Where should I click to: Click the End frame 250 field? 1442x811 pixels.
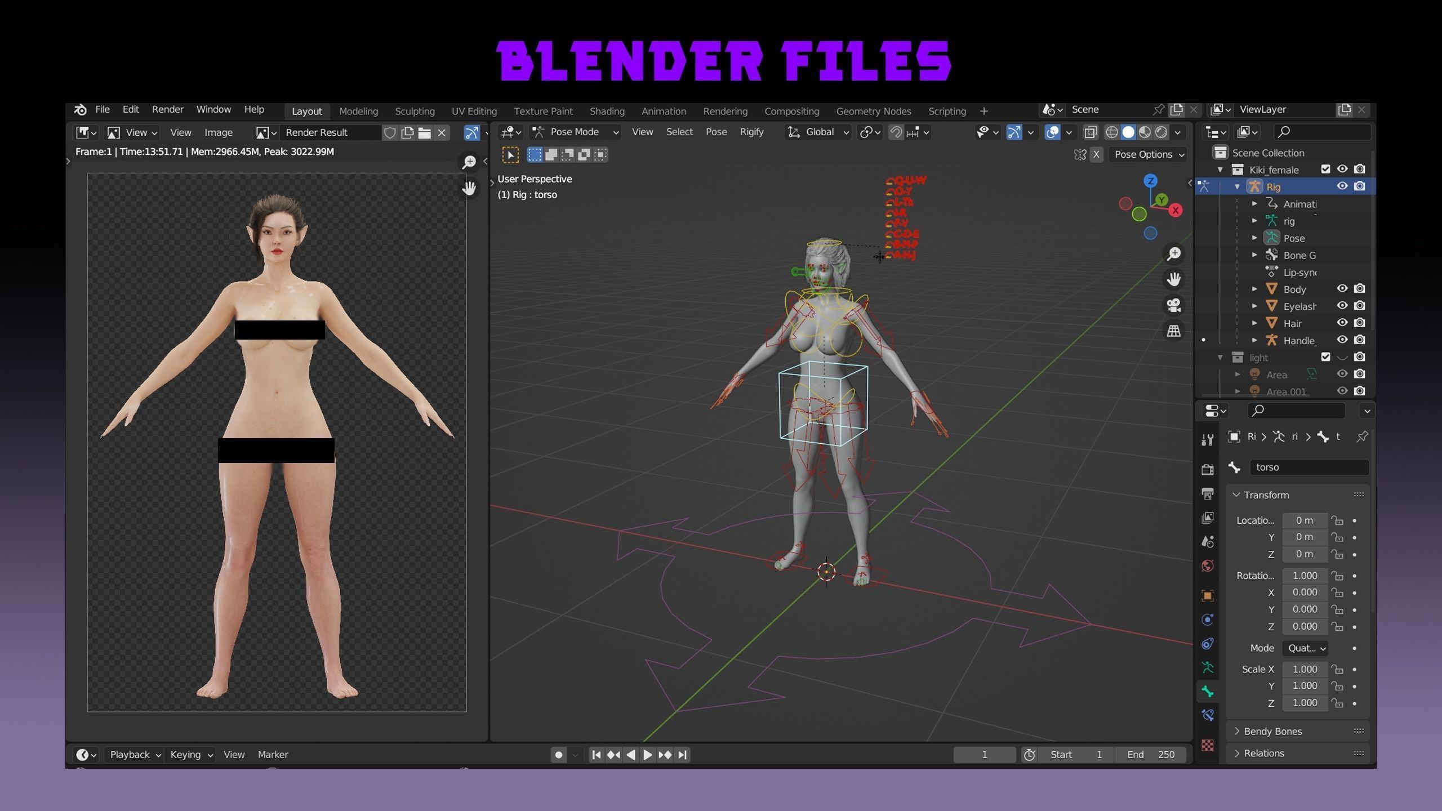[1150, 755]
